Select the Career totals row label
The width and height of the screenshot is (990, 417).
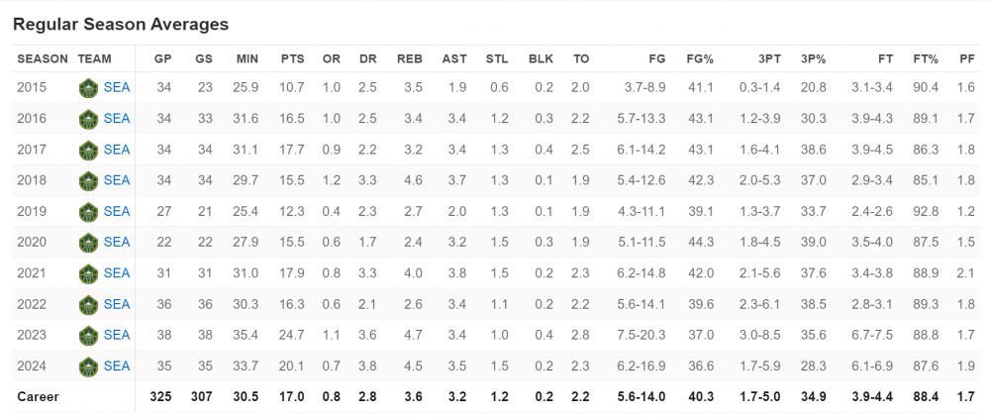point(38,397)
